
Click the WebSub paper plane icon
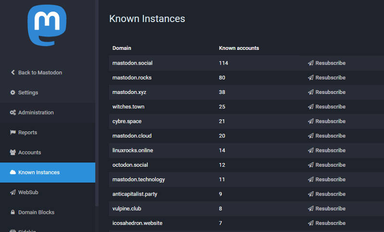click(13, 192)
